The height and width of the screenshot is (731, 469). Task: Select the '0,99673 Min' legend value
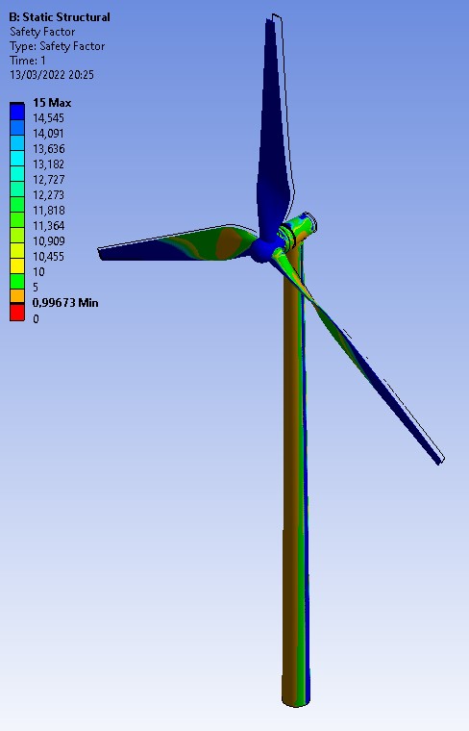[65, 303]
